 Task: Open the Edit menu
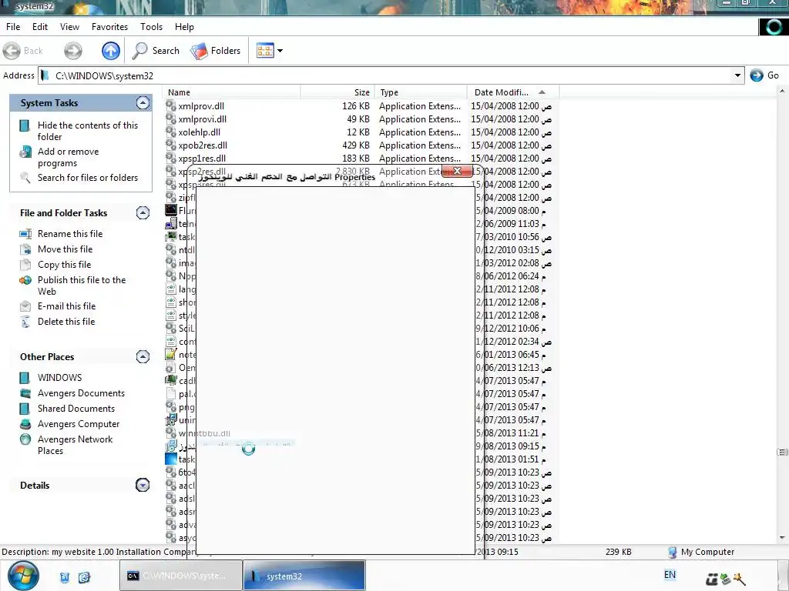[40, 27]
